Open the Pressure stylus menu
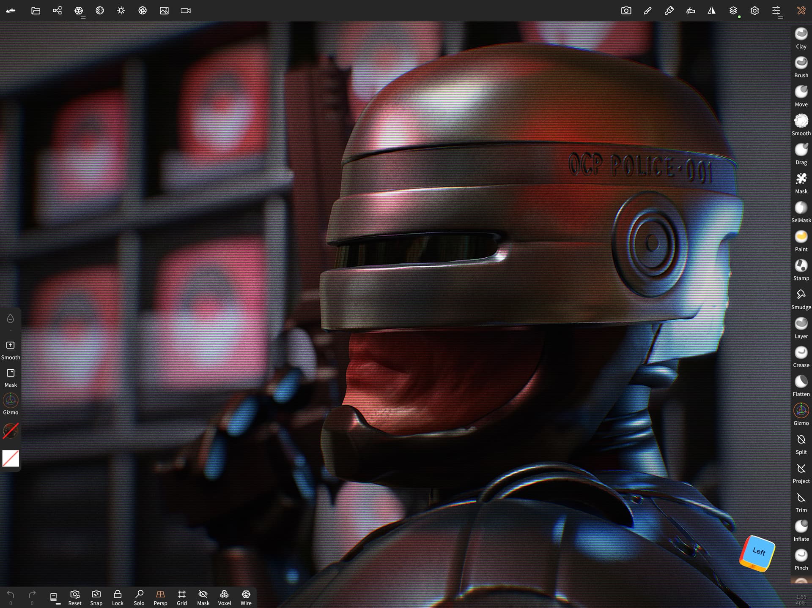The width and height of the screenshot is (812, 608). coord(691,11)
